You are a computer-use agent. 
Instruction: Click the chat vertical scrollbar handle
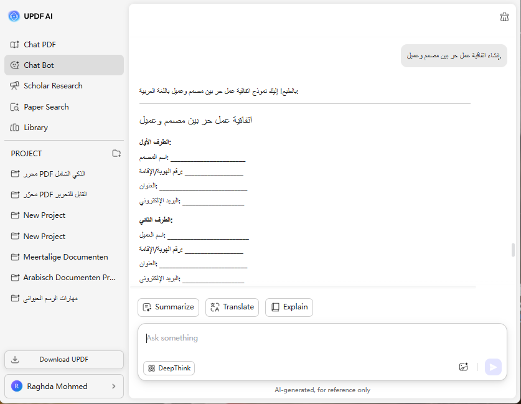click(x=513, y=250)
